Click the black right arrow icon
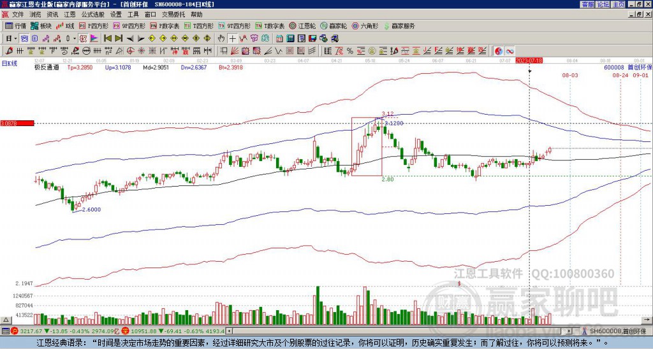The width and height of the screenshot is (653, 349). point(141,39)
